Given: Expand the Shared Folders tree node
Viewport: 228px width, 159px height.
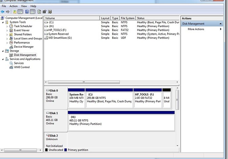Looking at the screenshot, I should 7,35.
